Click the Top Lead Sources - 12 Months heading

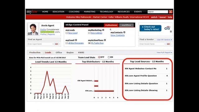pos(147,62)
